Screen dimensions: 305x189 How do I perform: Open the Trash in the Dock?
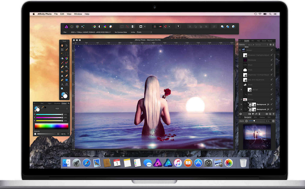(x=243, y=163)
